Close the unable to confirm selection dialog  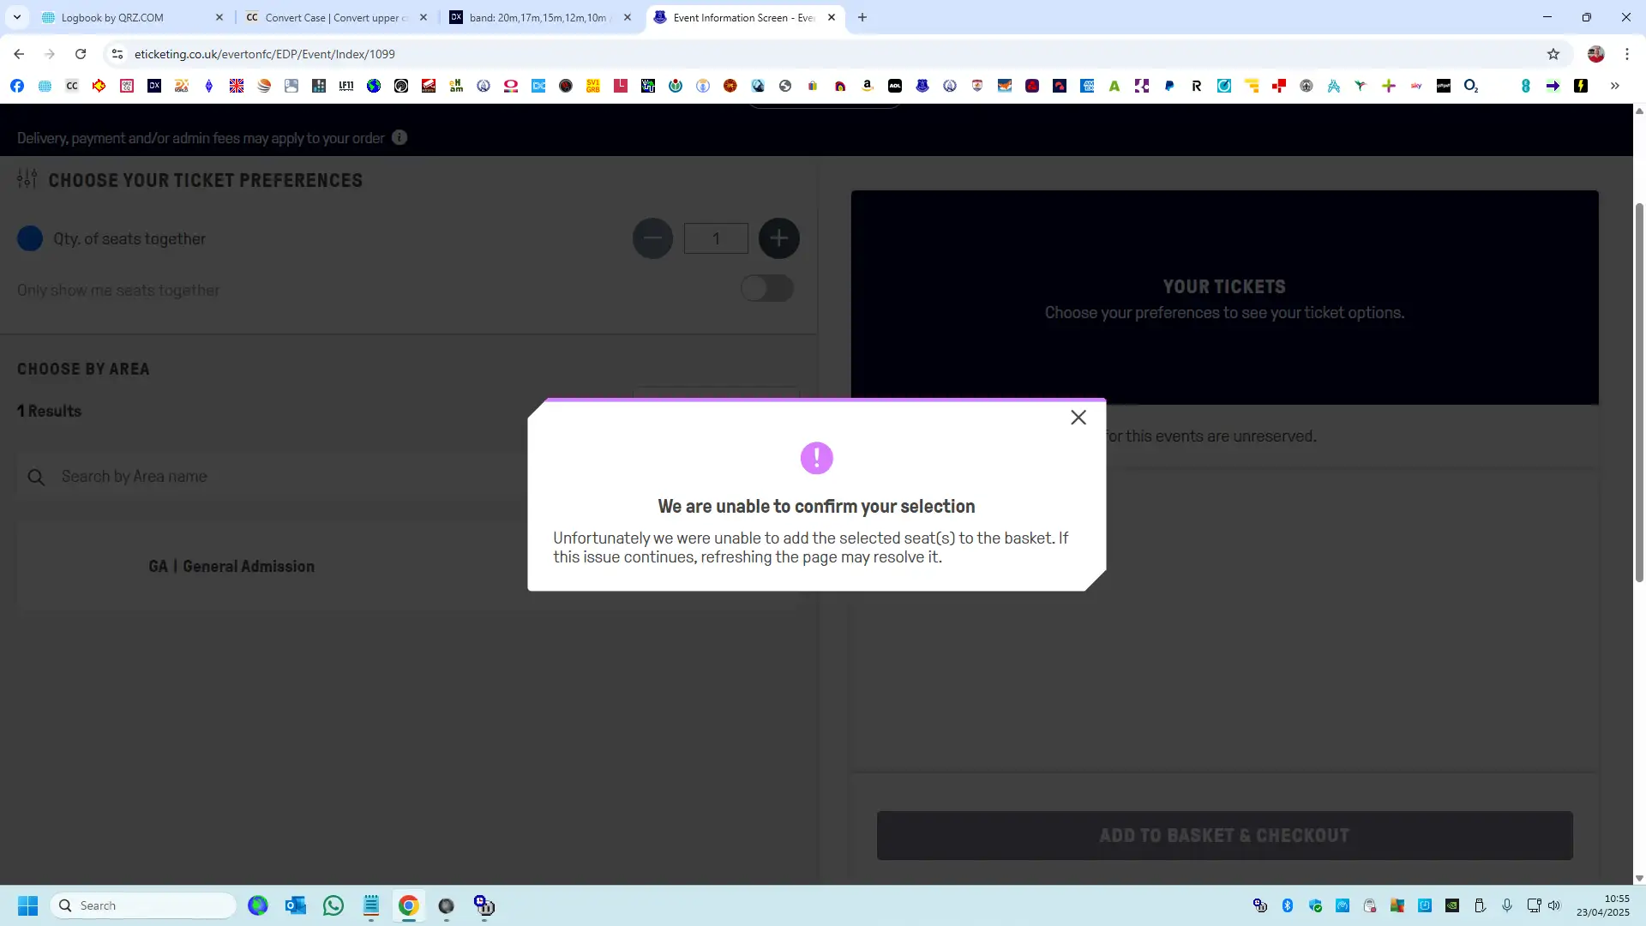(1078, 418)
